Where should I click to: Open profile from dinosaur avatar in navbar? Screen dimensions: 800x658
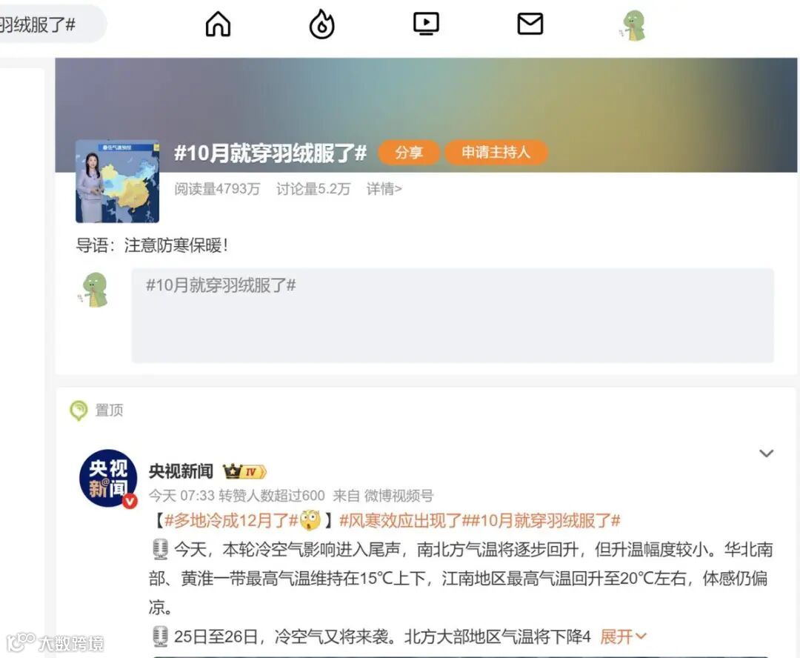coord(633,25)
